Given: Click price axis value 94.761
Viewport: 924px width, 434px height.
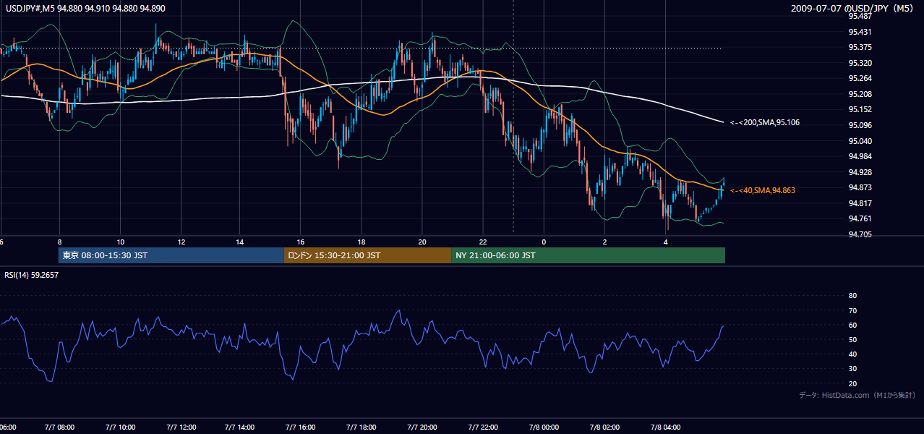Looking at the screenshot, I should coord(861,218).
